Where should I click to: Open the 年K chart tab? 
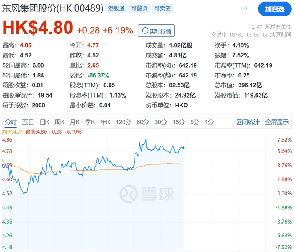click(105, 122)
